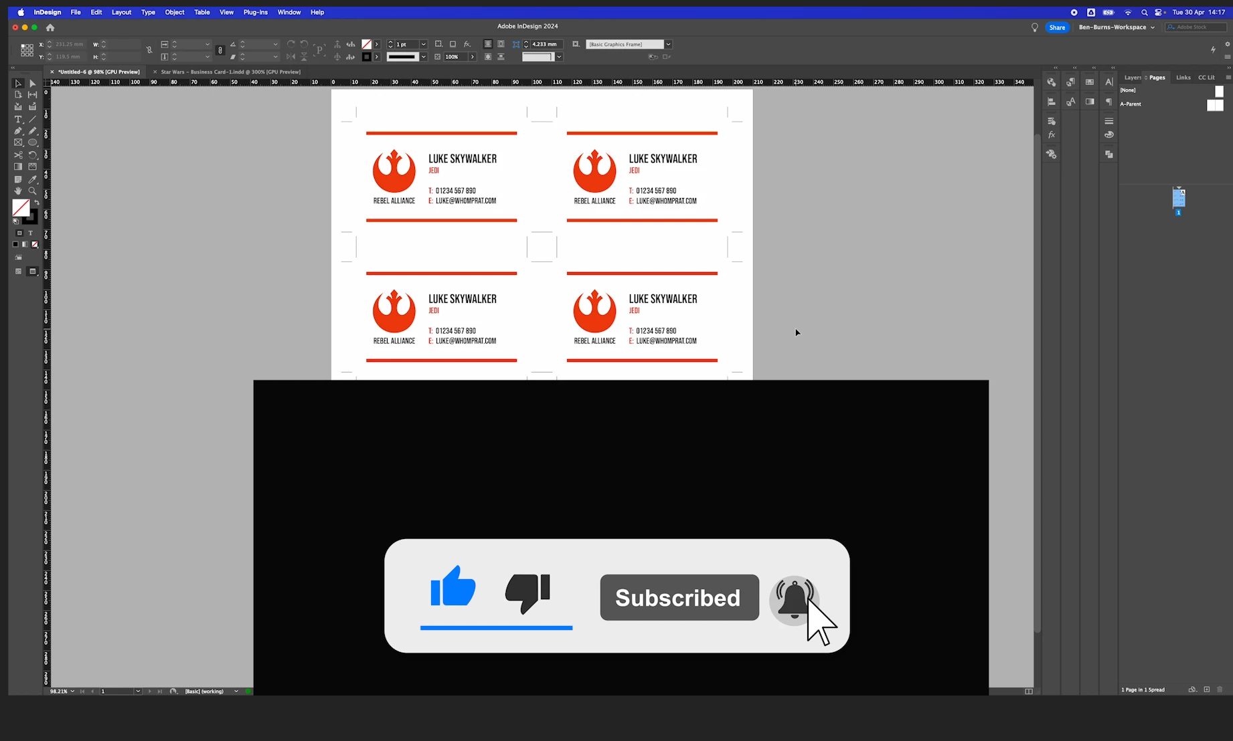
Task: Click the stroke color swatch in toolbox
Action: (31, 217)
